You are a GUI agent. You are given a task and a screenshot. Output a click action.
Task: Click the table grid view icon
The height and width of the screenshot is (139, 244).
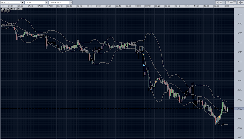click(234, 2)
